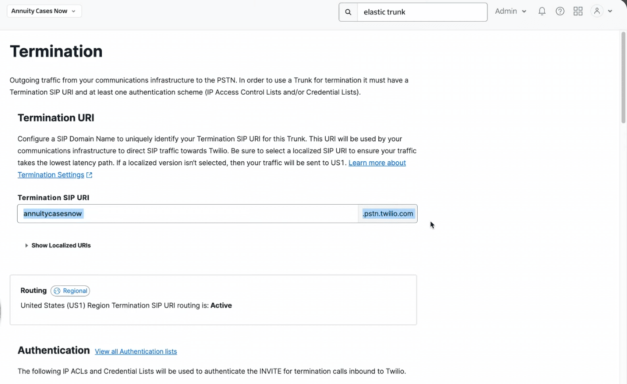
Task: Expand the chevron beside the user avatar
Action: (610, 11)
